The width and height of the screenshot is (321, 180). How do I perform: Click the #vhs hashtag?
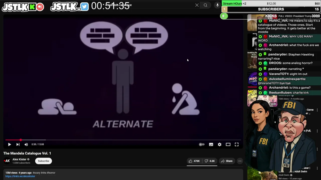coord(44,173)
